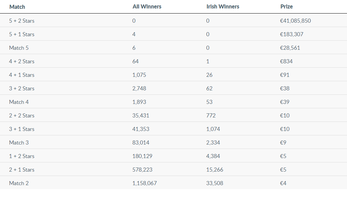The image size is (347, 199).
Task: Select the 5 + 1 Stars row label
Action: (22, 34)
